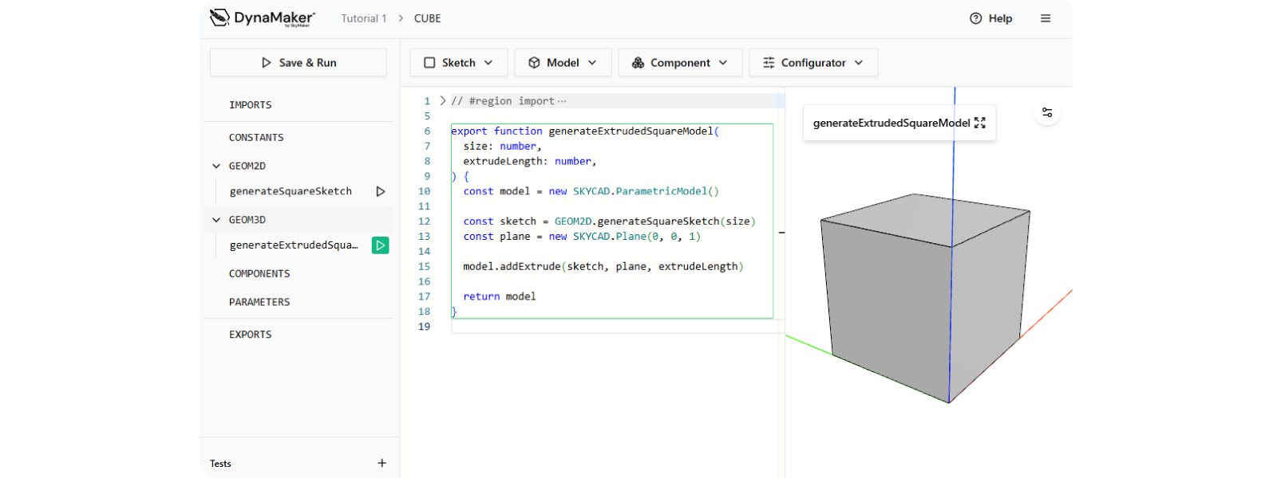Go to Tutorial 1 breadcrumb
This screenshot has width=1277, height=478.
pyautogui.click(x=363, y=18)
